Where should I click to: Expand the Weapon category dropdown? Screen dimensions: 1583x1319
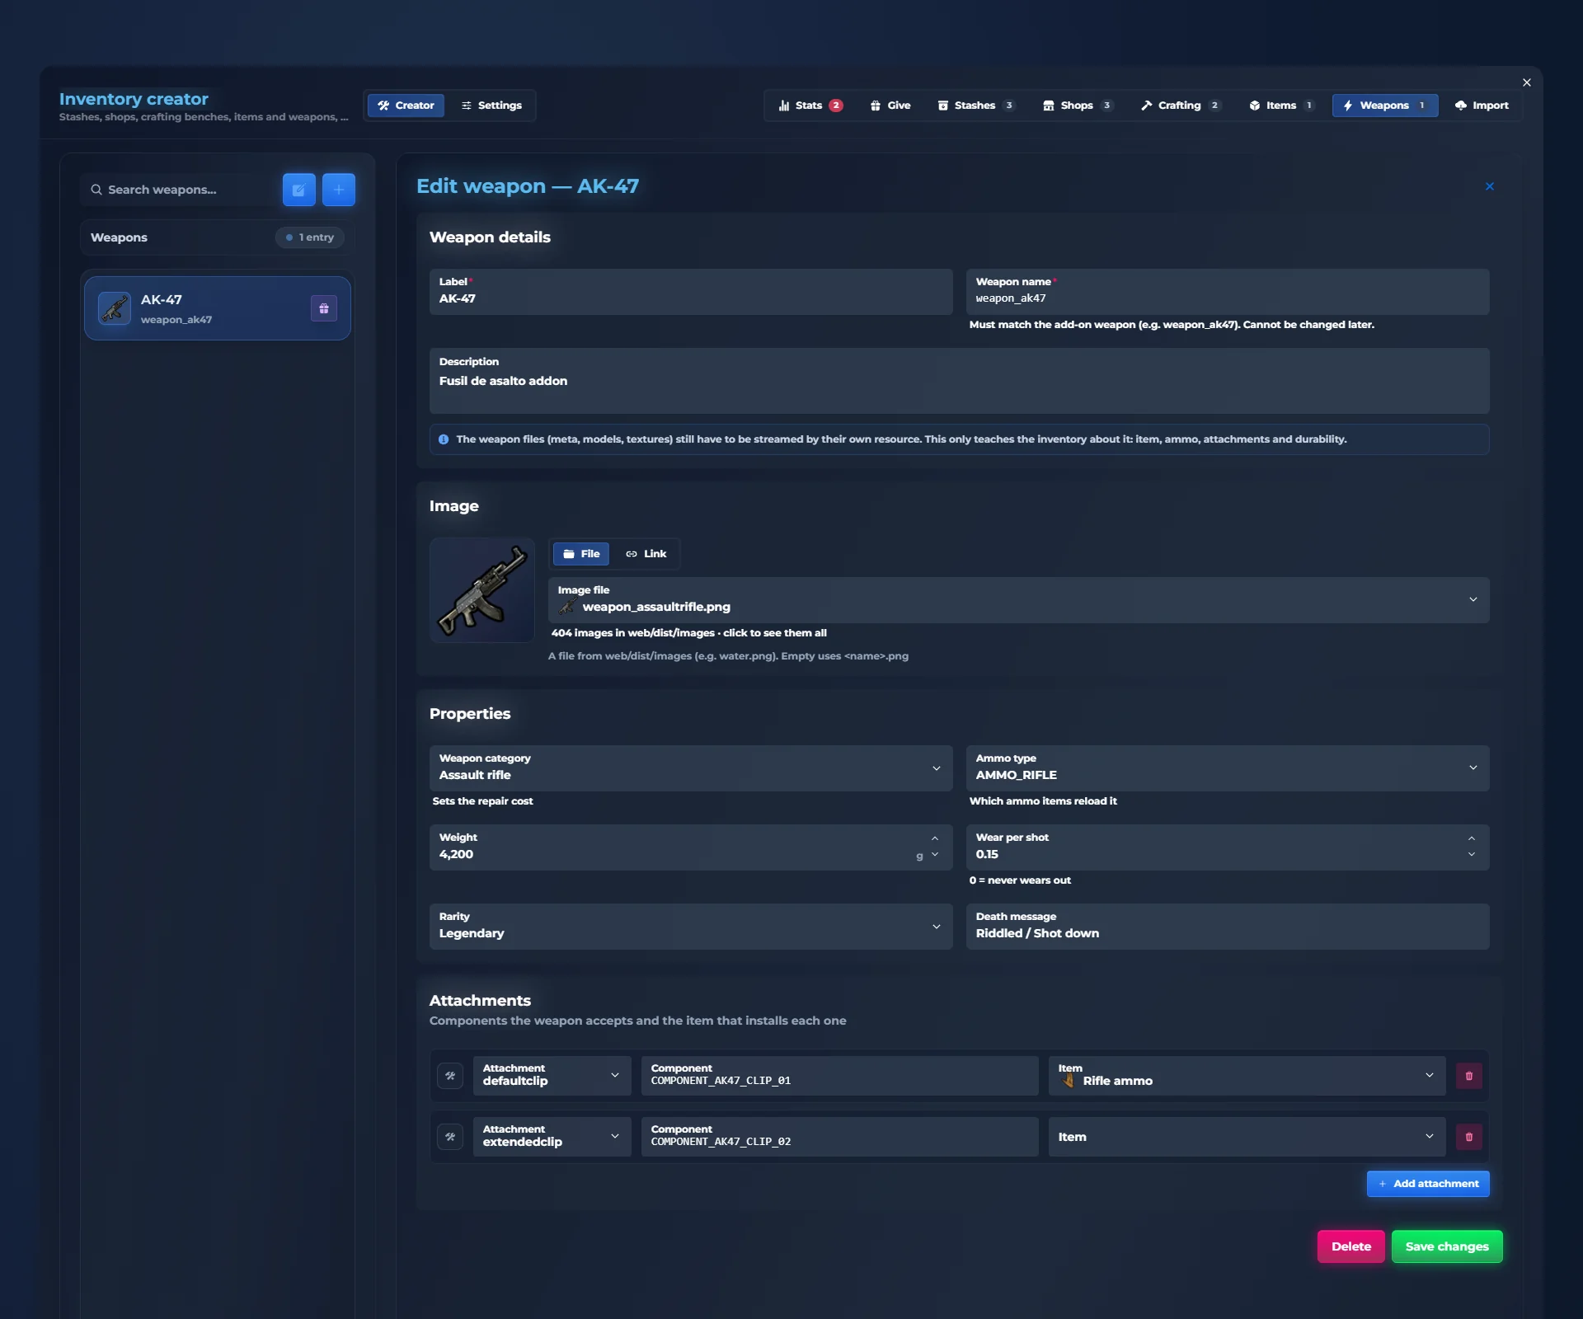tap(691, 768)
